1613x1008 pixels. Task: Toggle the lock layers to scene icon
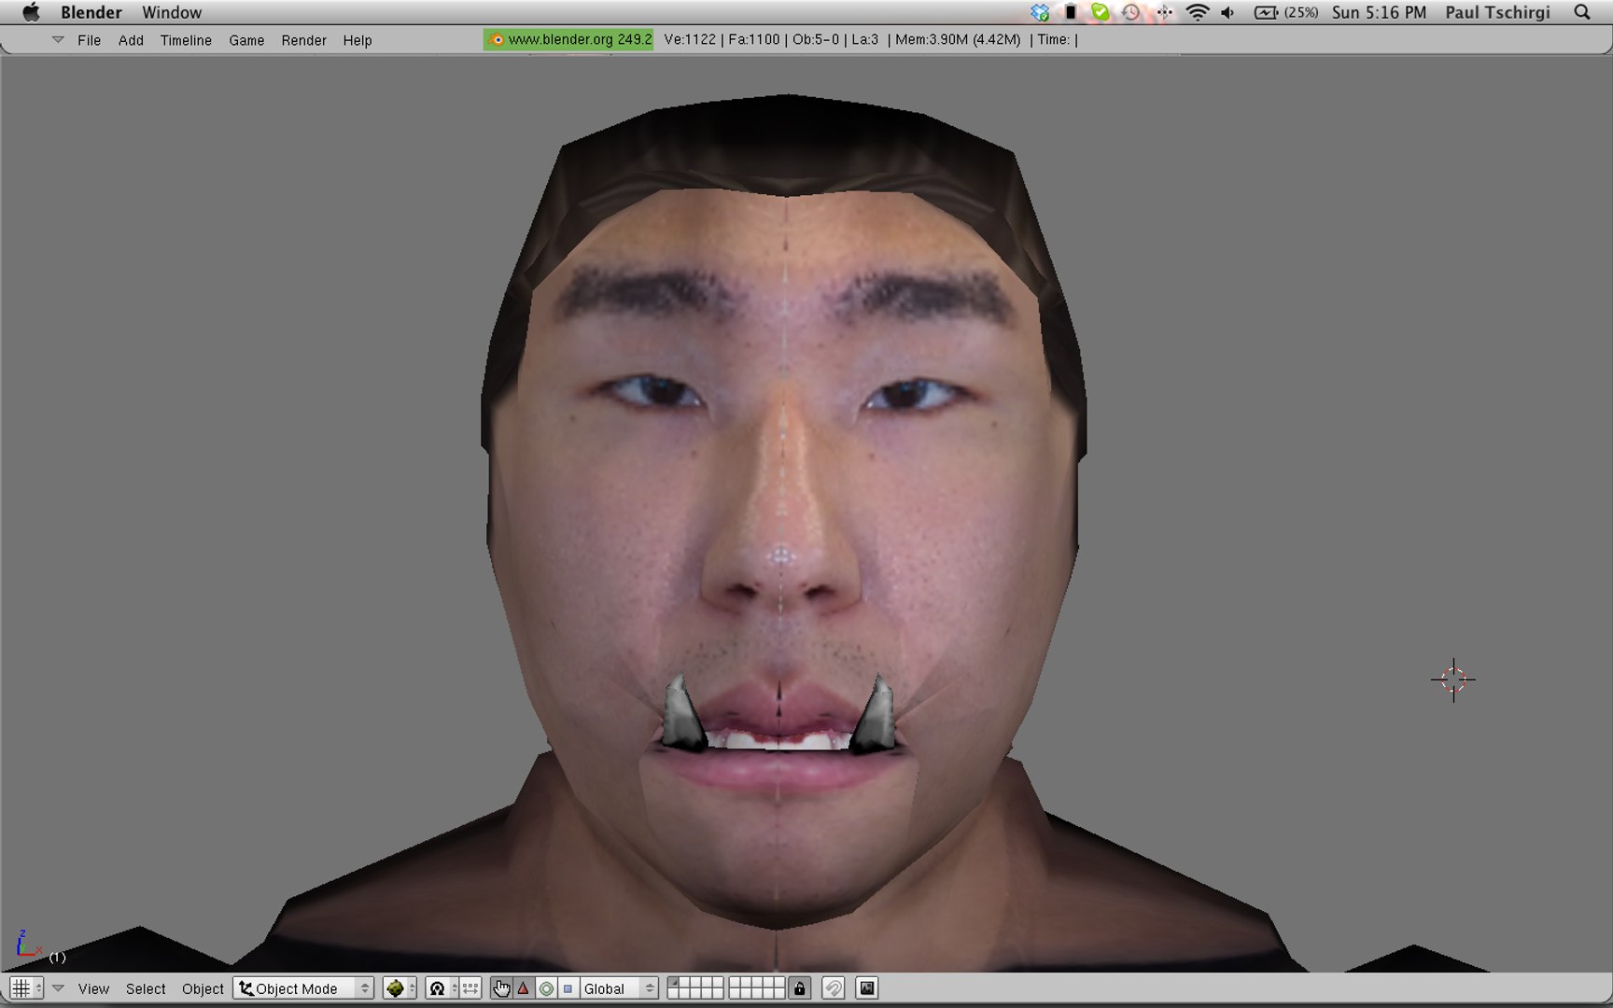(799, 988)
